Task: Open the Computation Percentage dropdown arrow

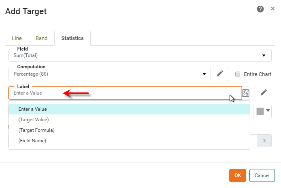Action: tap(204, 74)
